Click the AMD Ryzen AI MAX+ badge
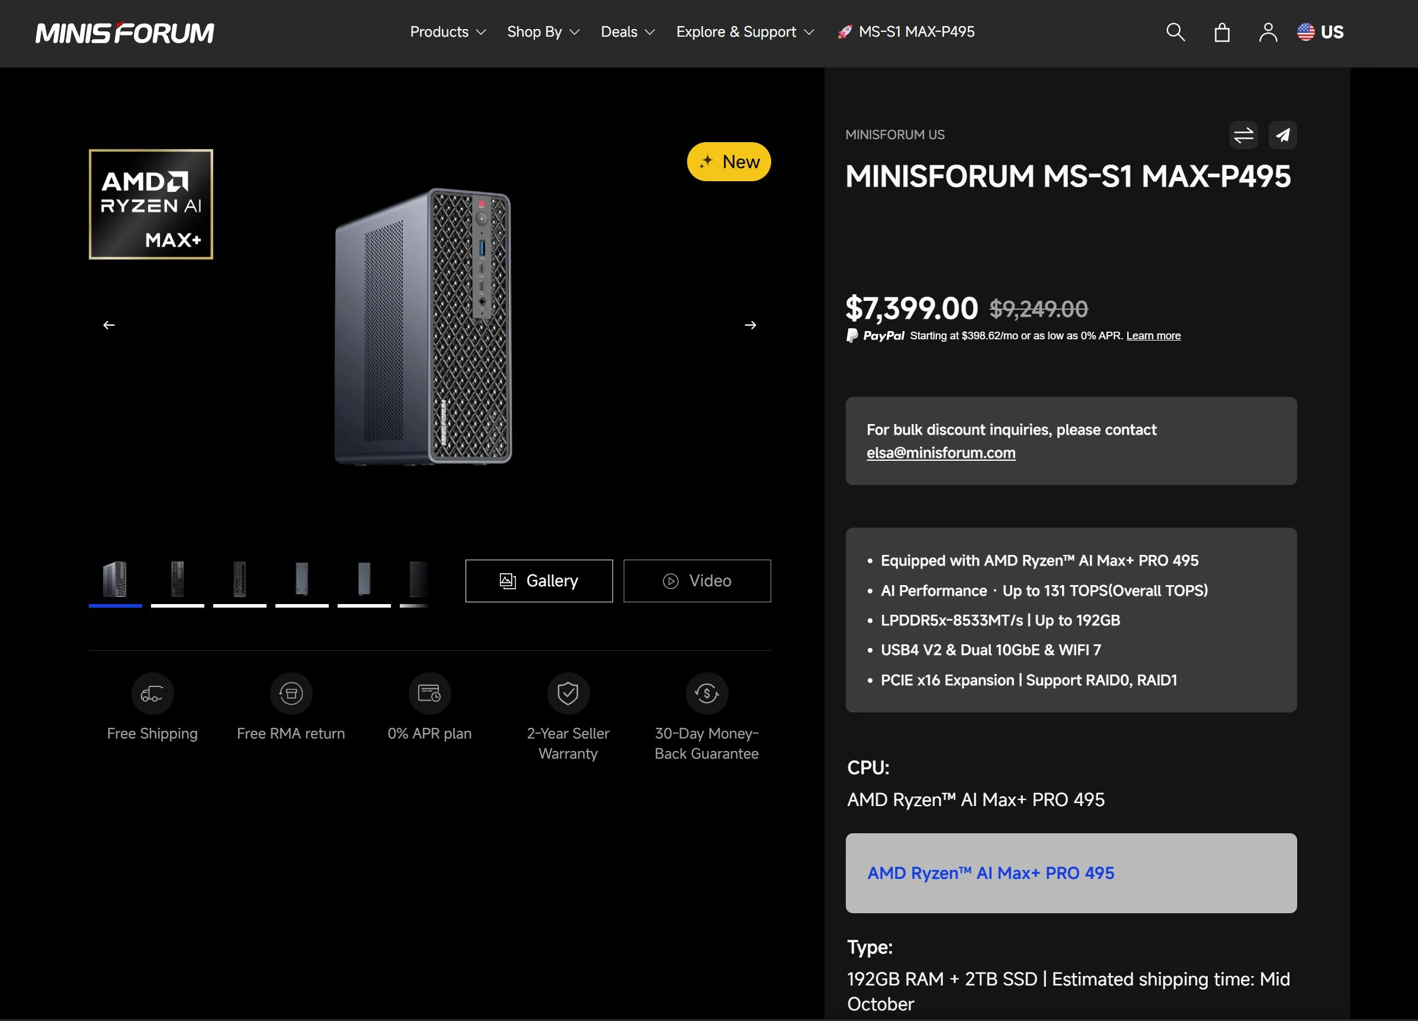This screenshot has width=1418, height=1021. 150,204
